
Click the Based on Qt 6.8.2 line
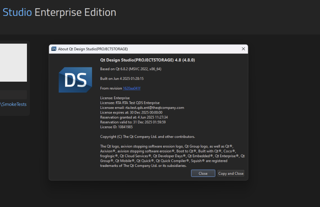[130, 69]
